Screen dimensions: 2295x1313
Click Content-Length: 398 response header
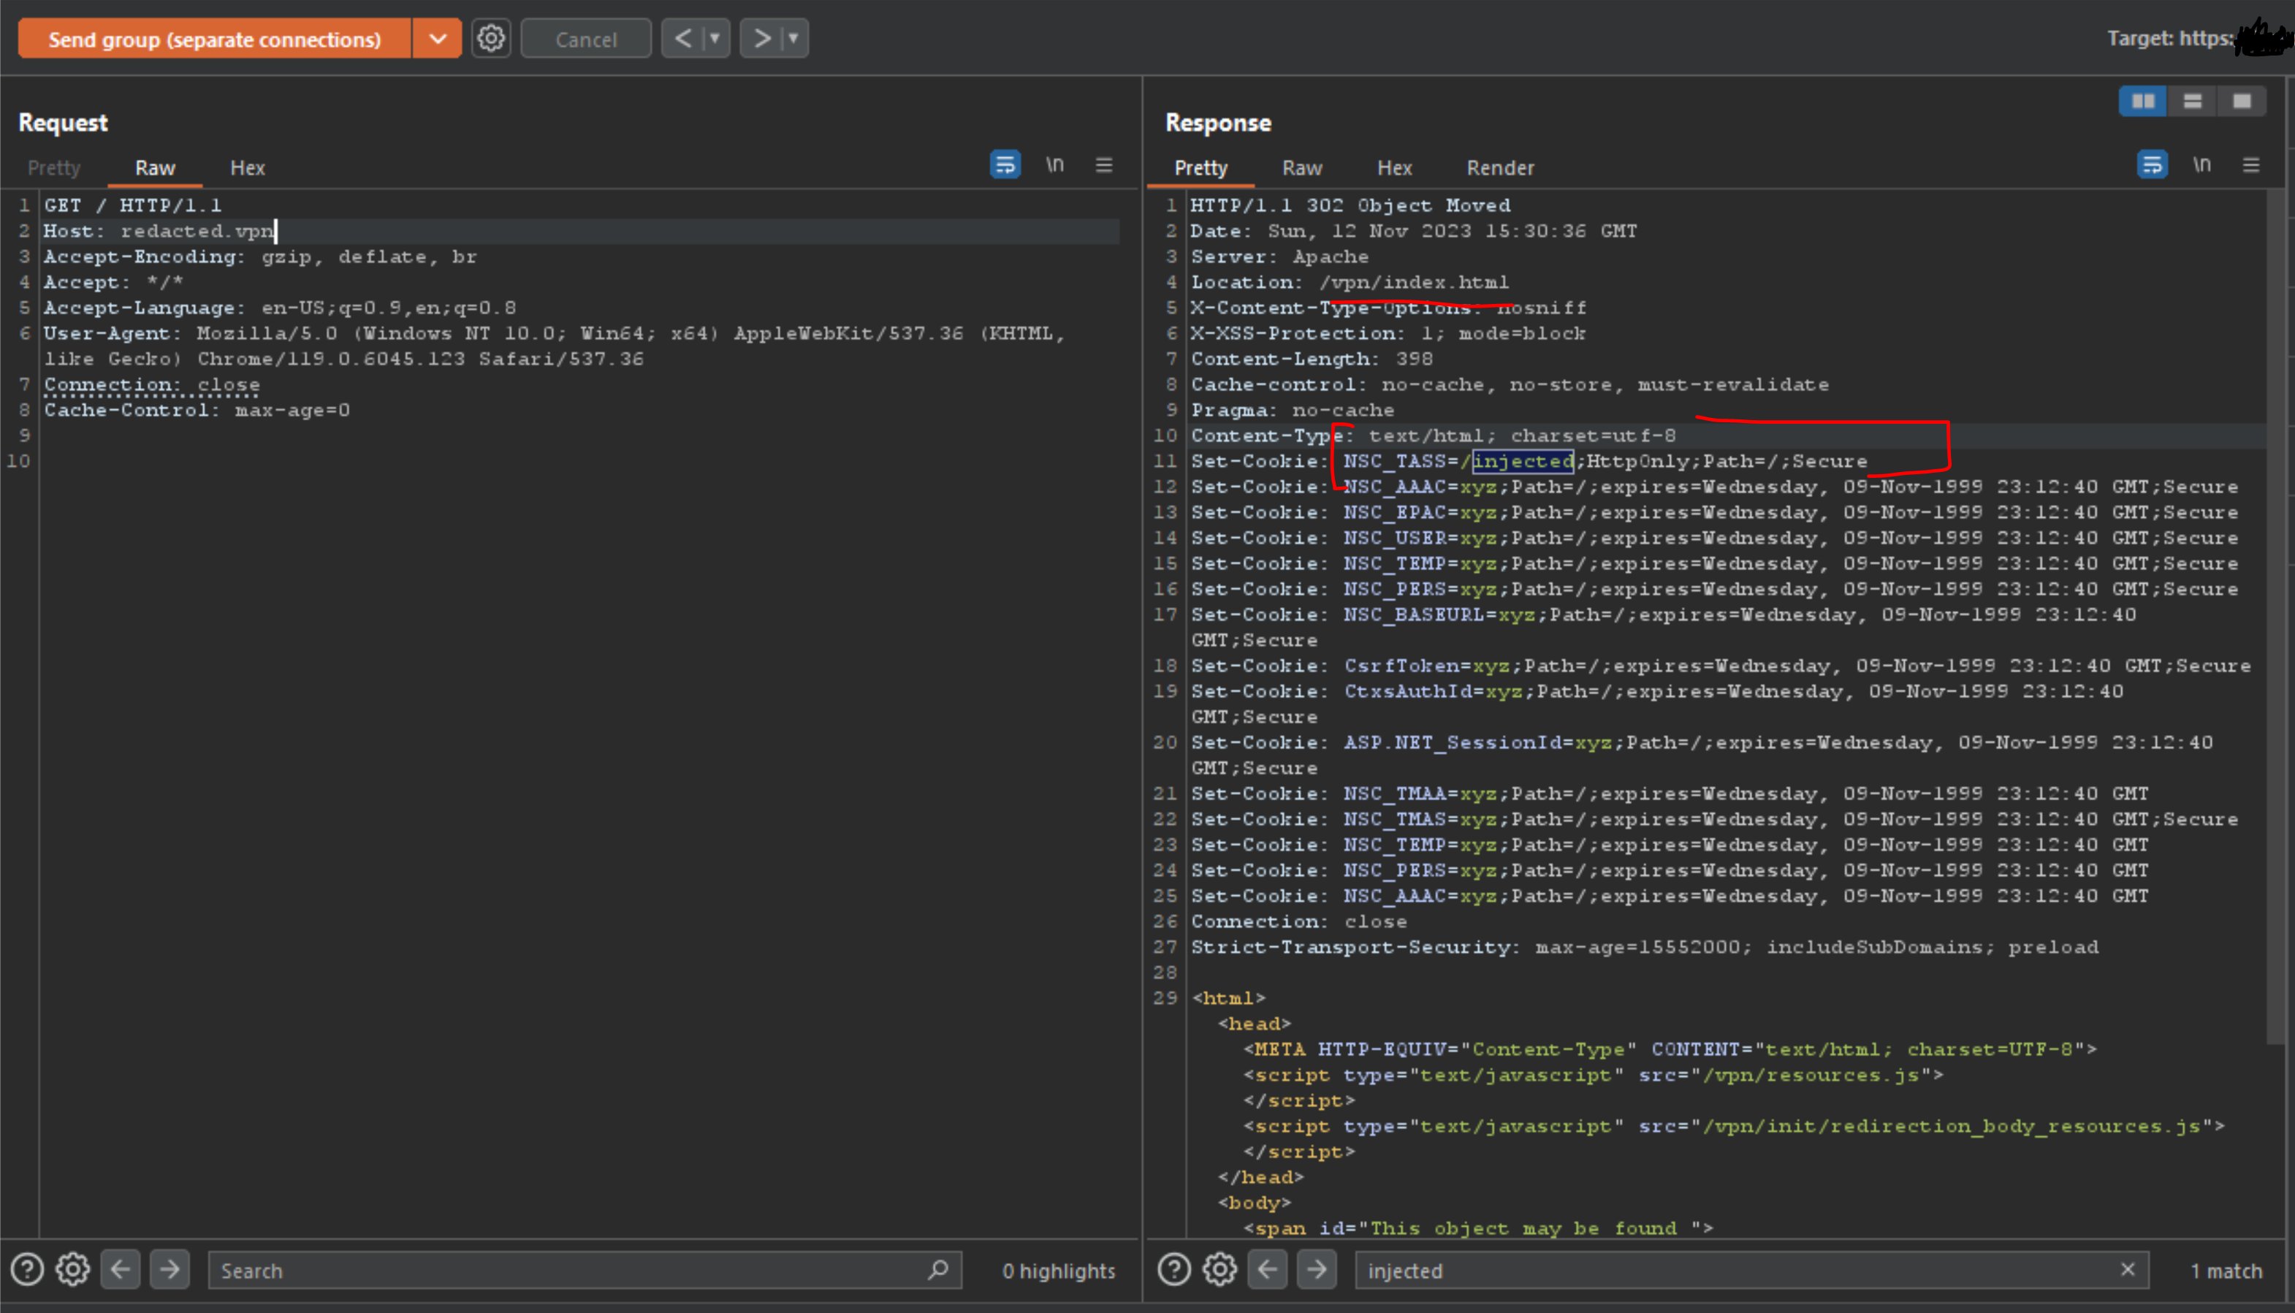pos(1312,359)
